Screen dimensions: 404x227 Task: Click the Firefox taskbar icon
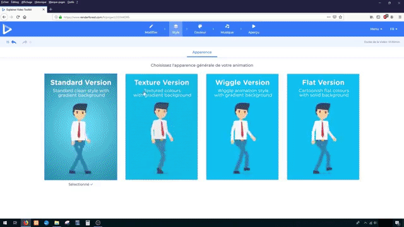pyautogui.click(x=26, y=223)
